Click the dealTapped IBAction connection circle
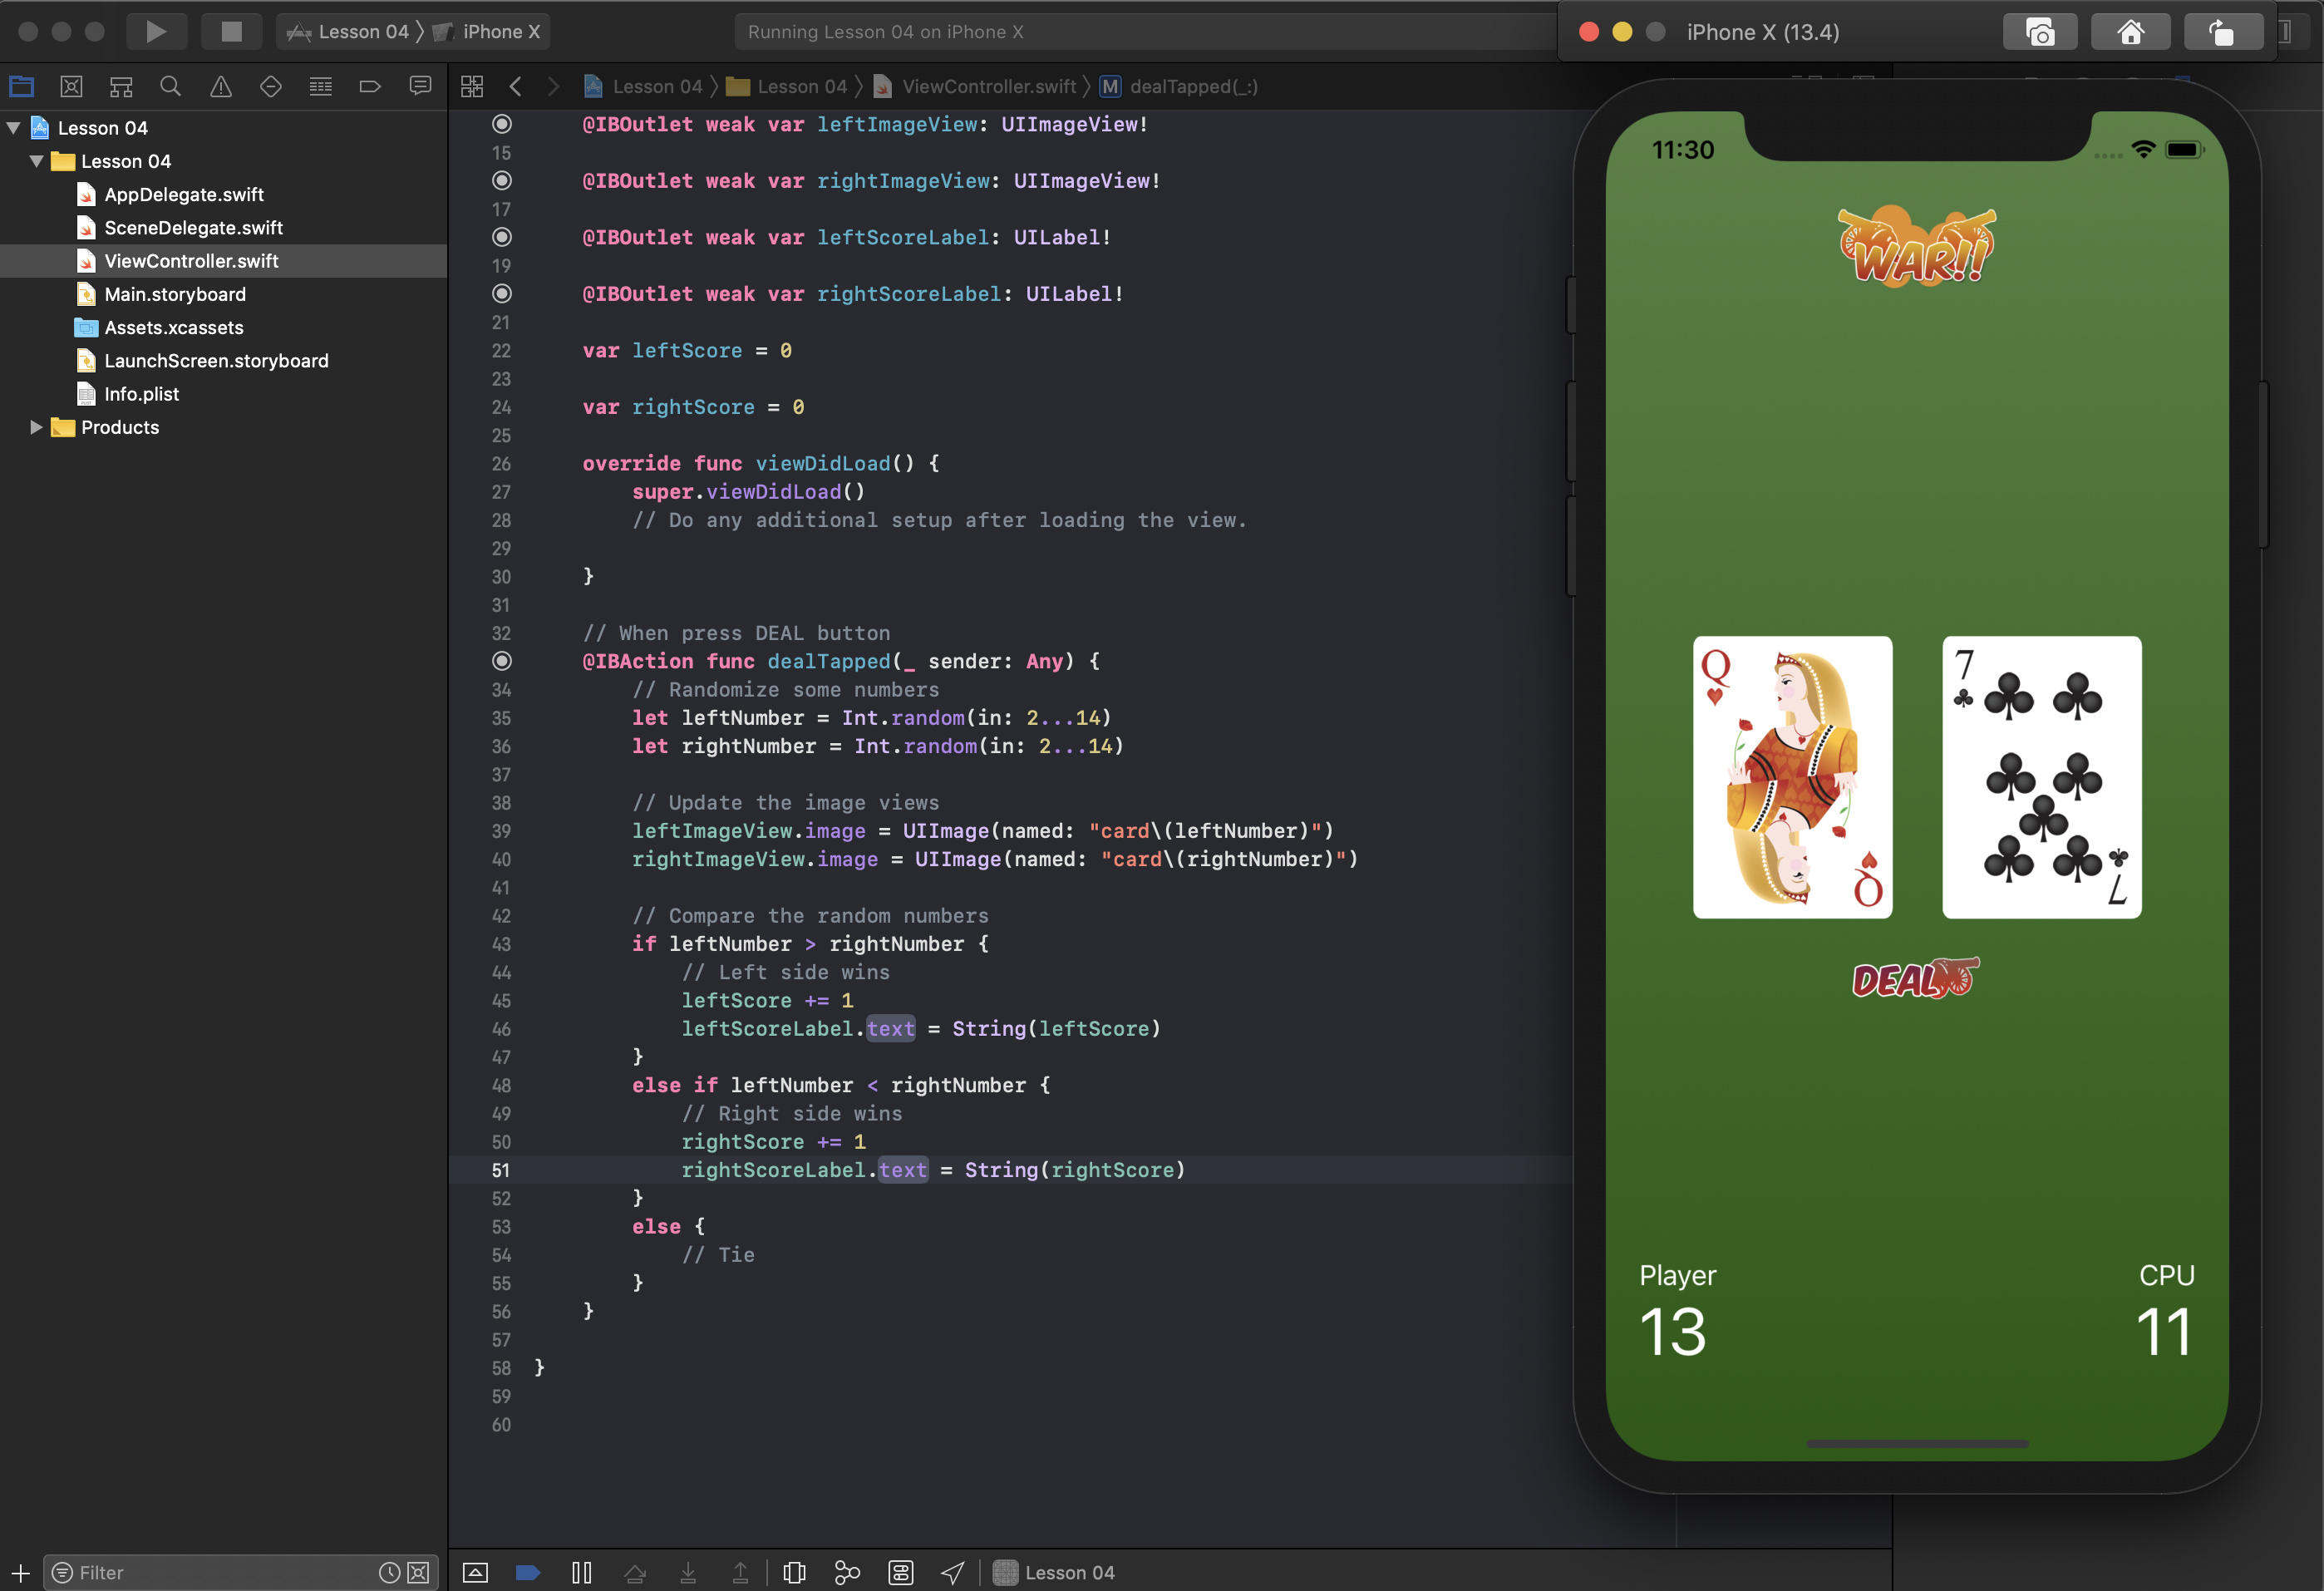The image size is (2324, 1591). (502, 661)
